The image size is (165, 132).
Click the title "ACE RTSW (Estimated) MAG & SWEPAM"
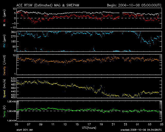point(48,5)
